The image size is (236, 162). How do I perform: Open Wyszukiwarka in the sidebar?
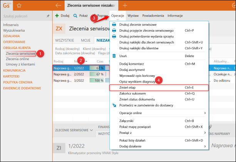pos(14,30)
